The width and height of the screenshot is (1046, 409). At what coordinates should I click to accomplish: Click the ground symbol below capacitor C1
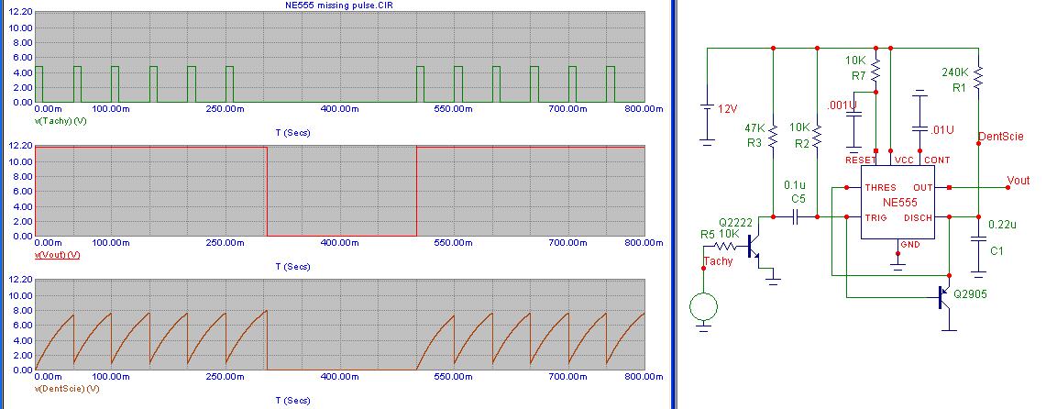(978, 273)
